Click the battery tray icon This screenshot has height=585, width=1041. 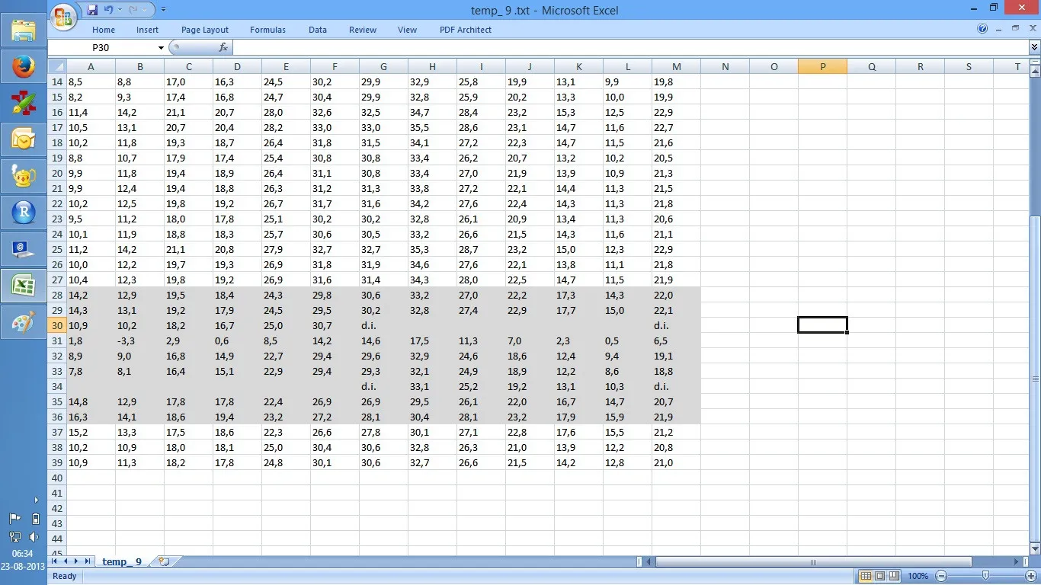35,519
